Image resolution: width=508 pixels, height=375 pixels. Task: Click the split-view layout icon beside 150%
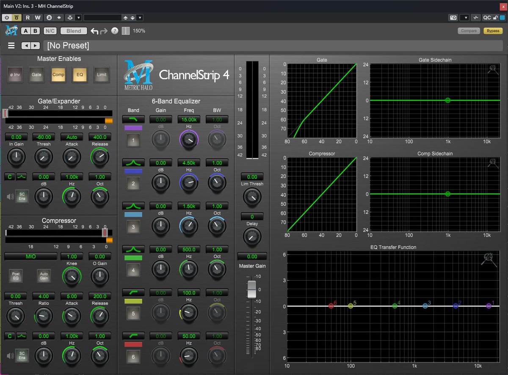[x=126, y=31]
